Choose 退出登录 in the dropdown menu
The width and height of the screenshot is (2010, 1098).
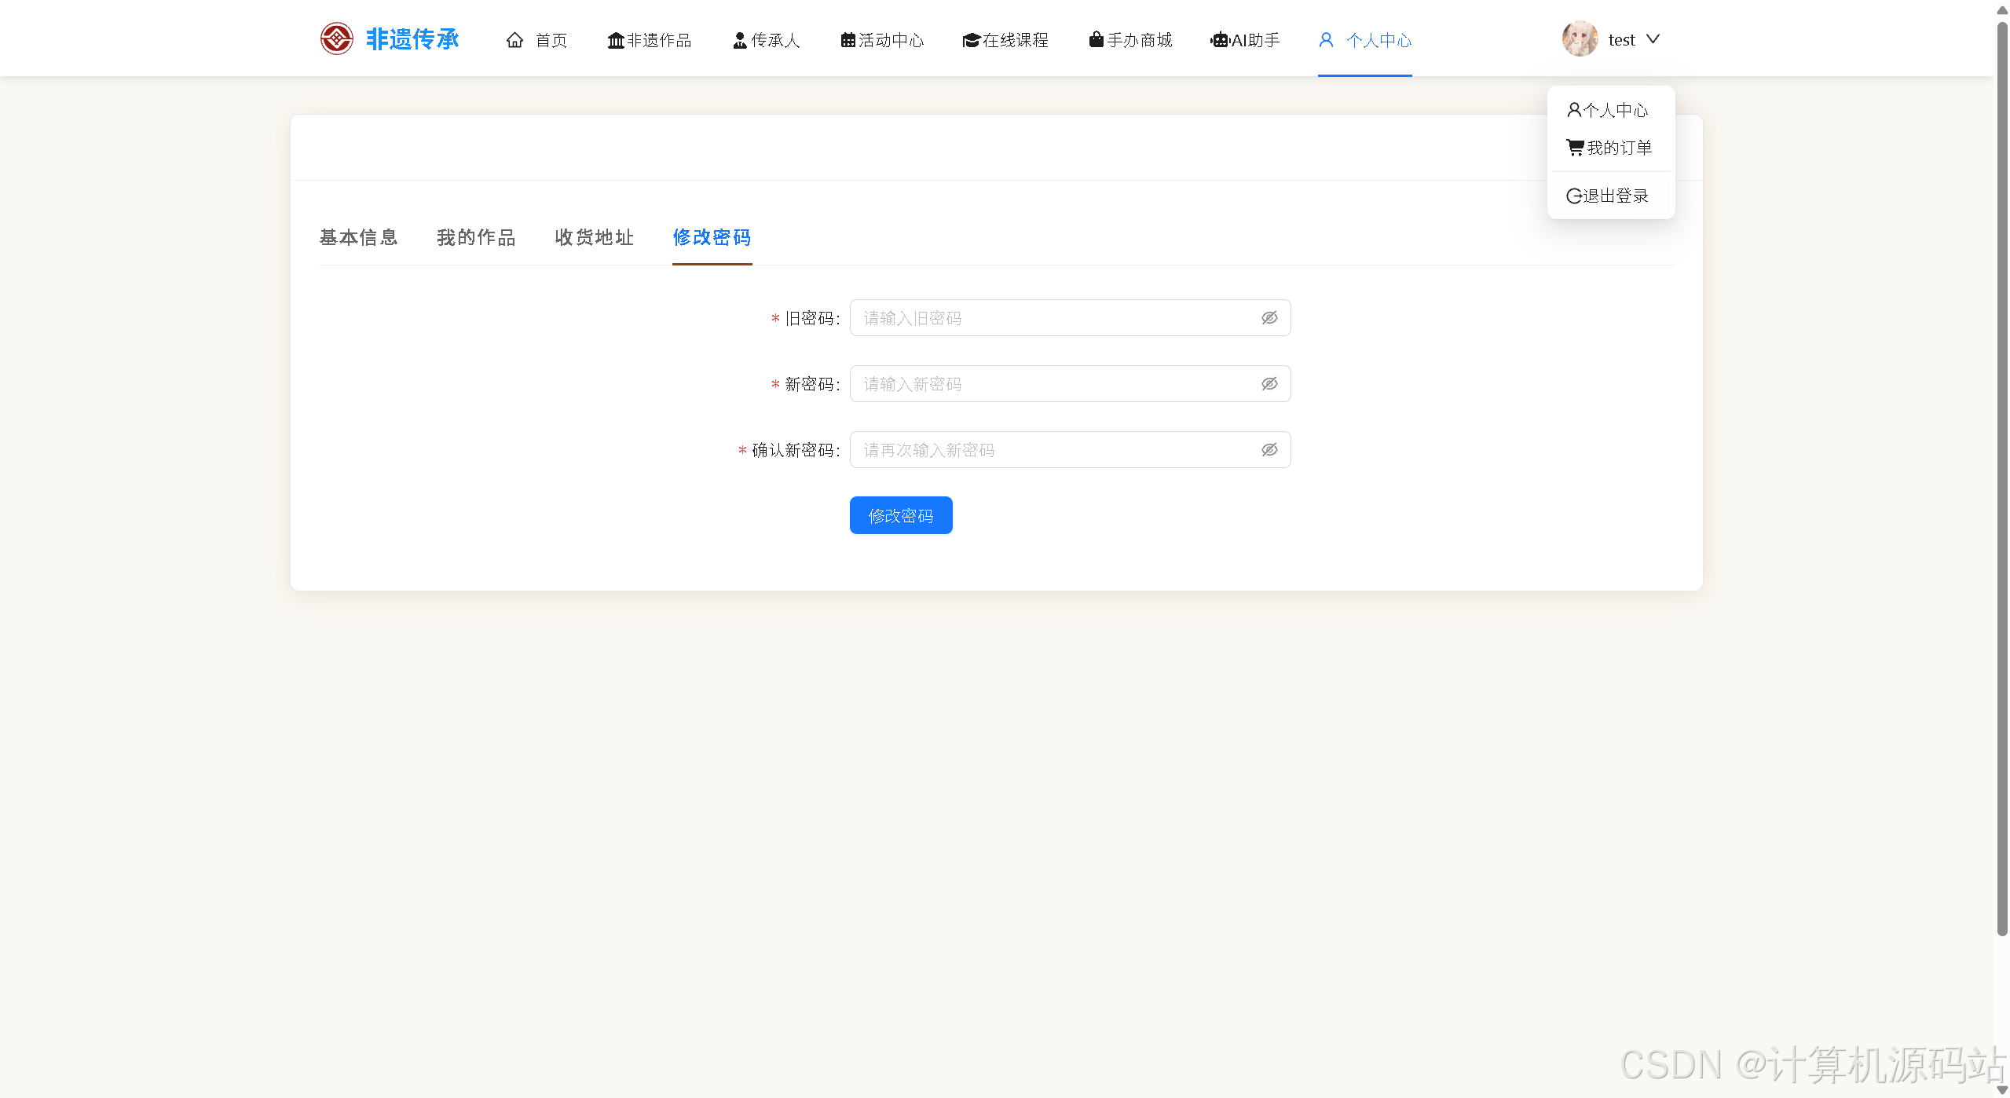[x=1608, y=196]
